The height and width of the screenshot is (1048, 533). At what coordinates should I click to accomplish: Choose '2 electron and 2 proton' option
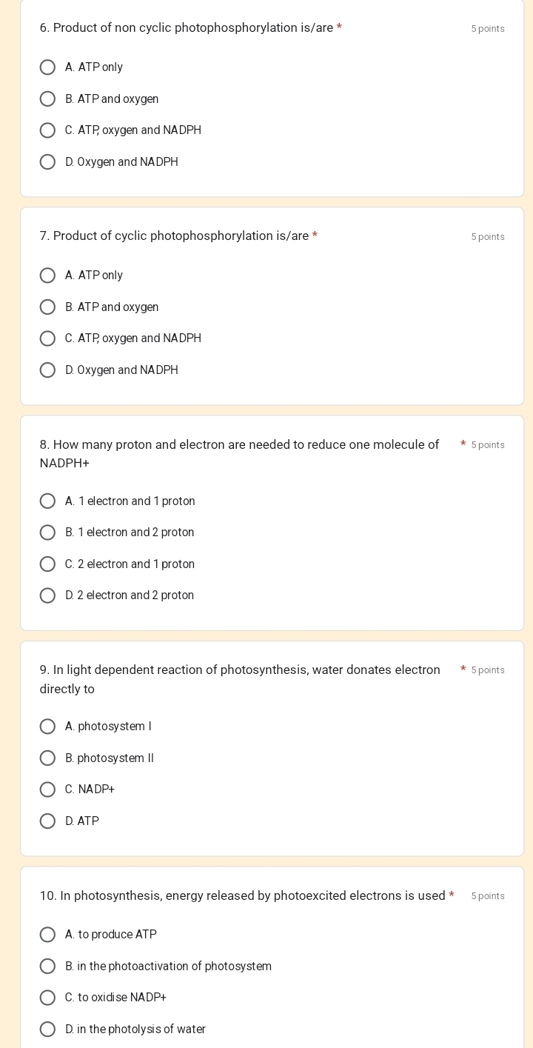(x=47, y=595)
